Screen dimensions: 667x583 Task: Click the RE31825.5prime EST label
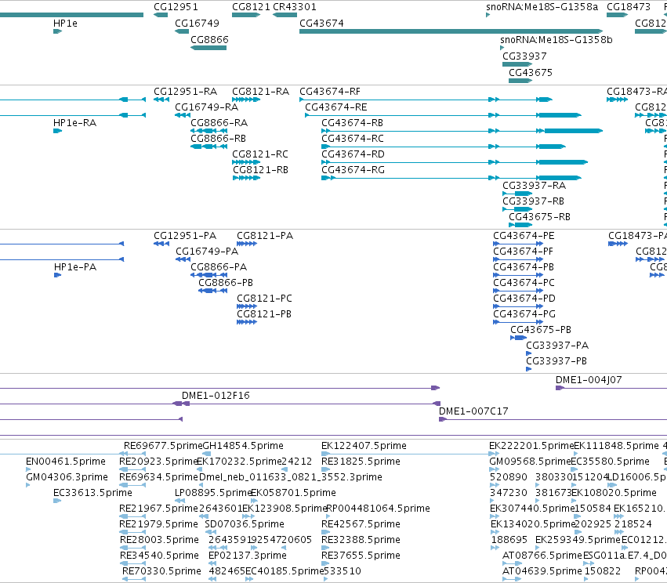click(x=361, y=462)
